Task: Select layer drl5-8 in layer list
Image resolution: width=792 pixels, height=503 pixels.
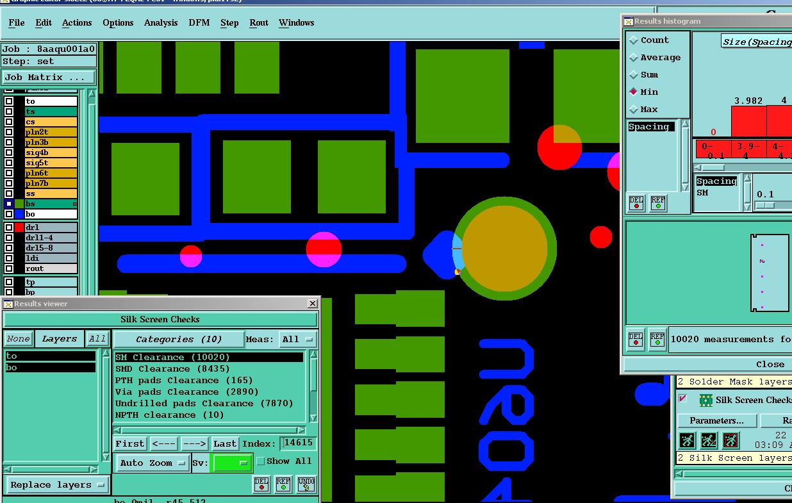Action: [x=51, y=248]
